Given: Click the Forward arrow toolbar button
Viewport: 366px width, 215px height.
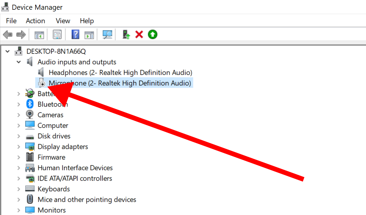Looking at the screenshot, I should [x=21, y=34].
